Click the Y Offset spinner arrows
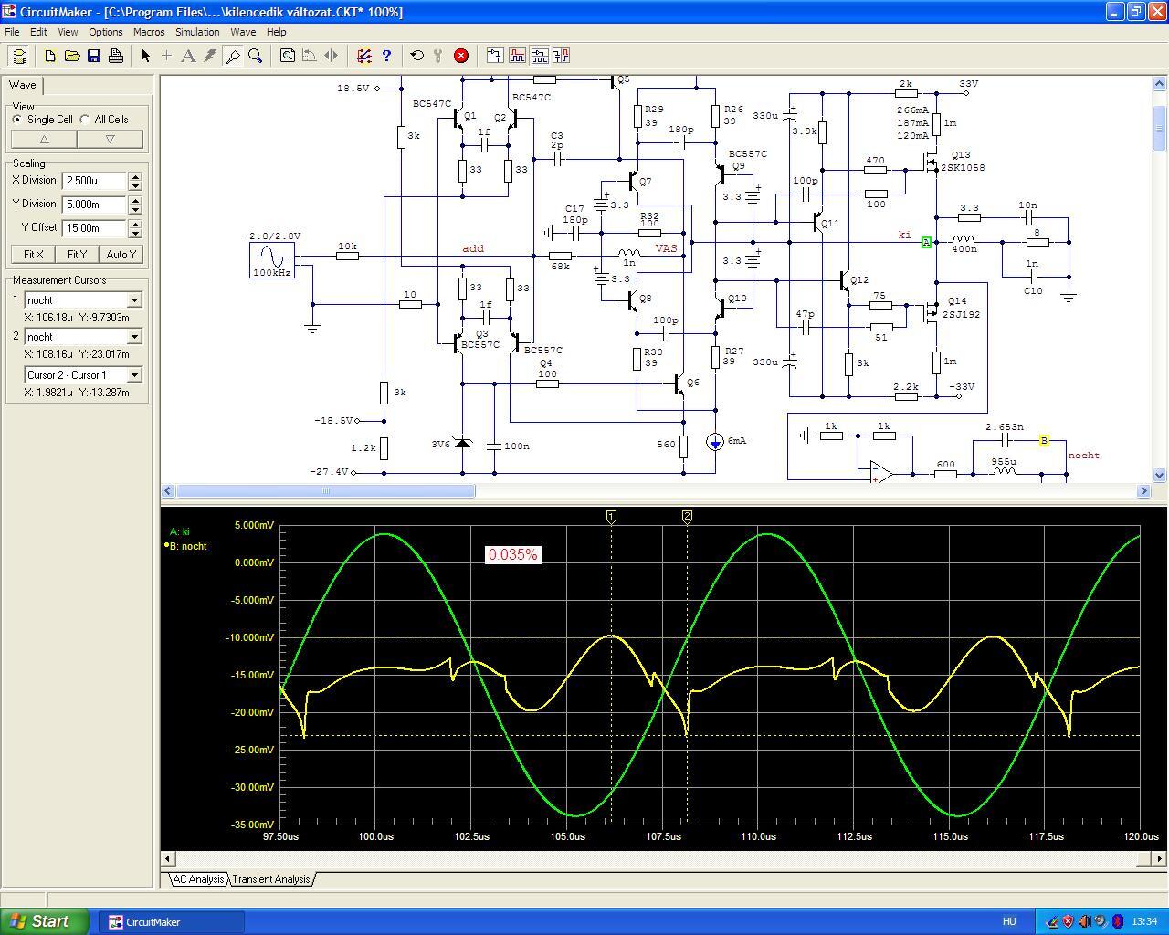 pos(135,228)
